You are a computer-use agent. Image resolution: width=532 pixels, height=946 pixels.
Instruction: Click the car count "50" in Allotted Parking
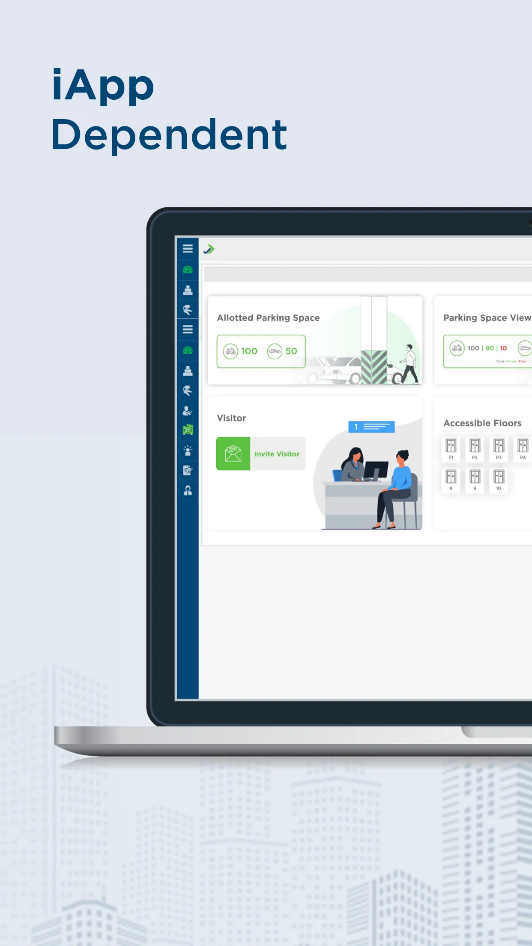click(291, 351)
